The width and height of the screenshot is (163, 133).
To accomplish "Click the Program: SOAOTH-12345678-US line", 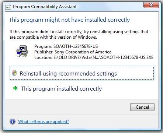I will [66, 46].
